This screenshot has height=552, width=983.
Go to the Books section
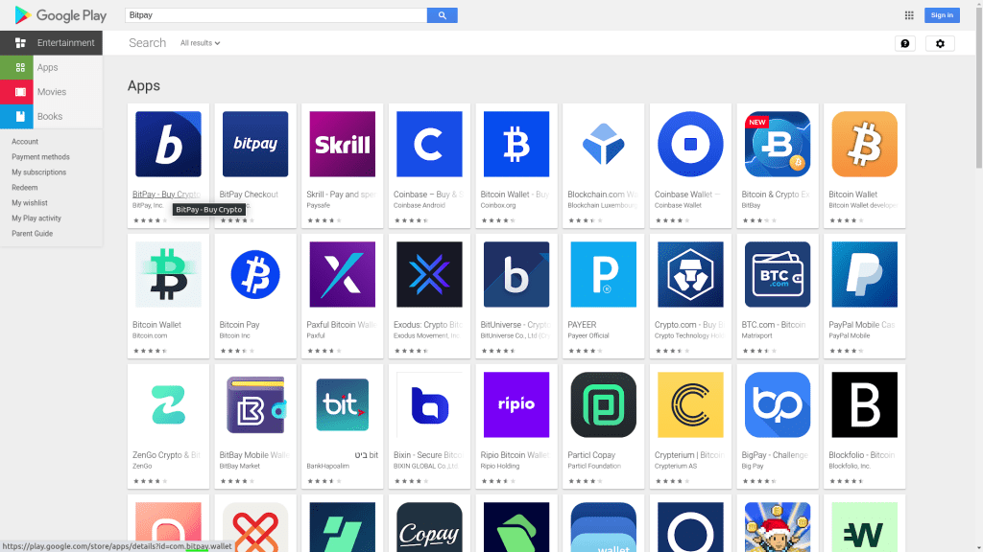tap(50, 117)
